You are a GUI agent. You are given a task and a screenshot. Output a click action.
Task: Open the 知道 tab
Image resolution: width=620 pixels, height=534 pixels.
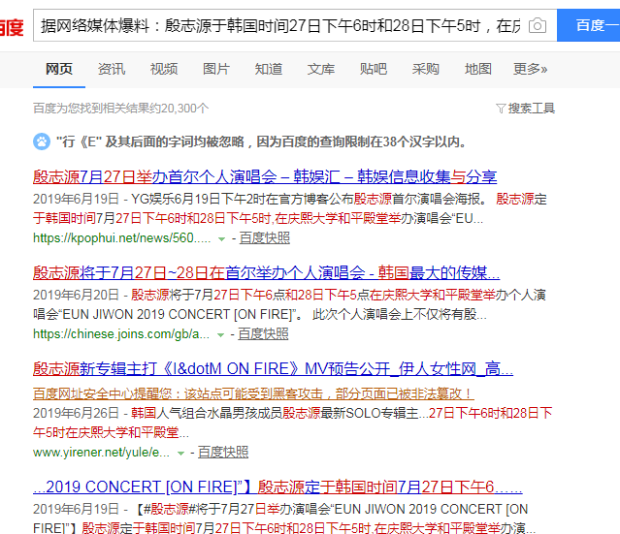pos(269,69)
